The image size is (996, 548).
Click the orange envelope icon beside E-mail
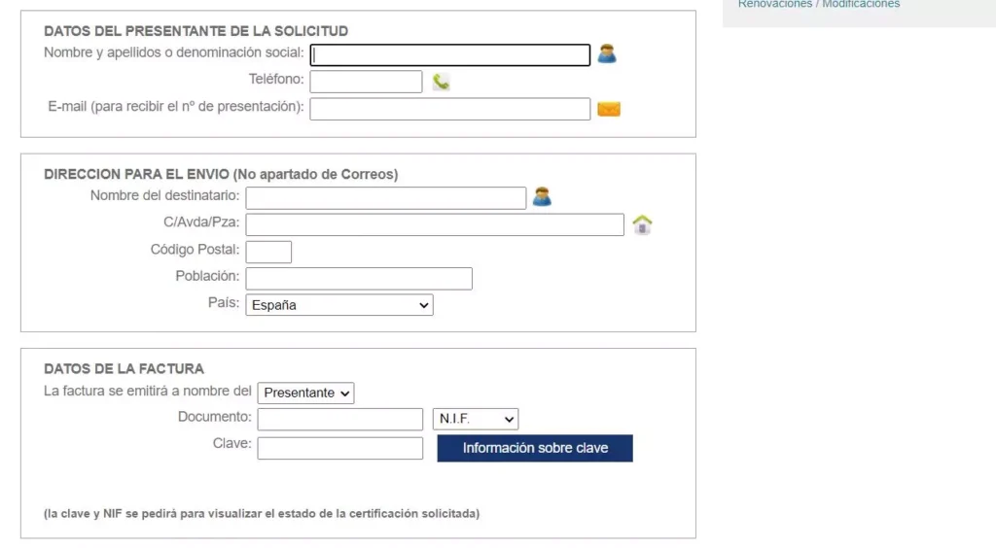(x=609, y=109)
